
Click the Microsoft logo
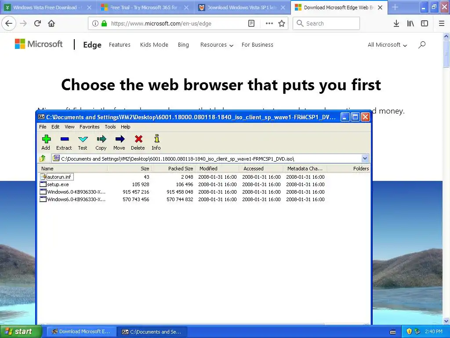[x=39, y=44]
